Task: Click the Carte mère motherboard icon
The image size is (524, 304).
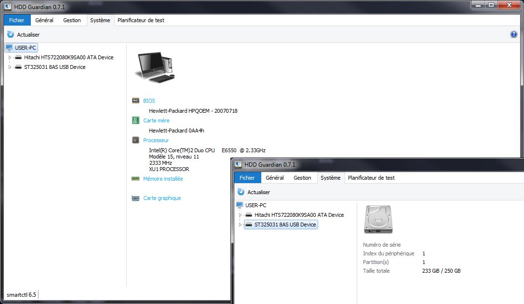Action: coord(135,120)
